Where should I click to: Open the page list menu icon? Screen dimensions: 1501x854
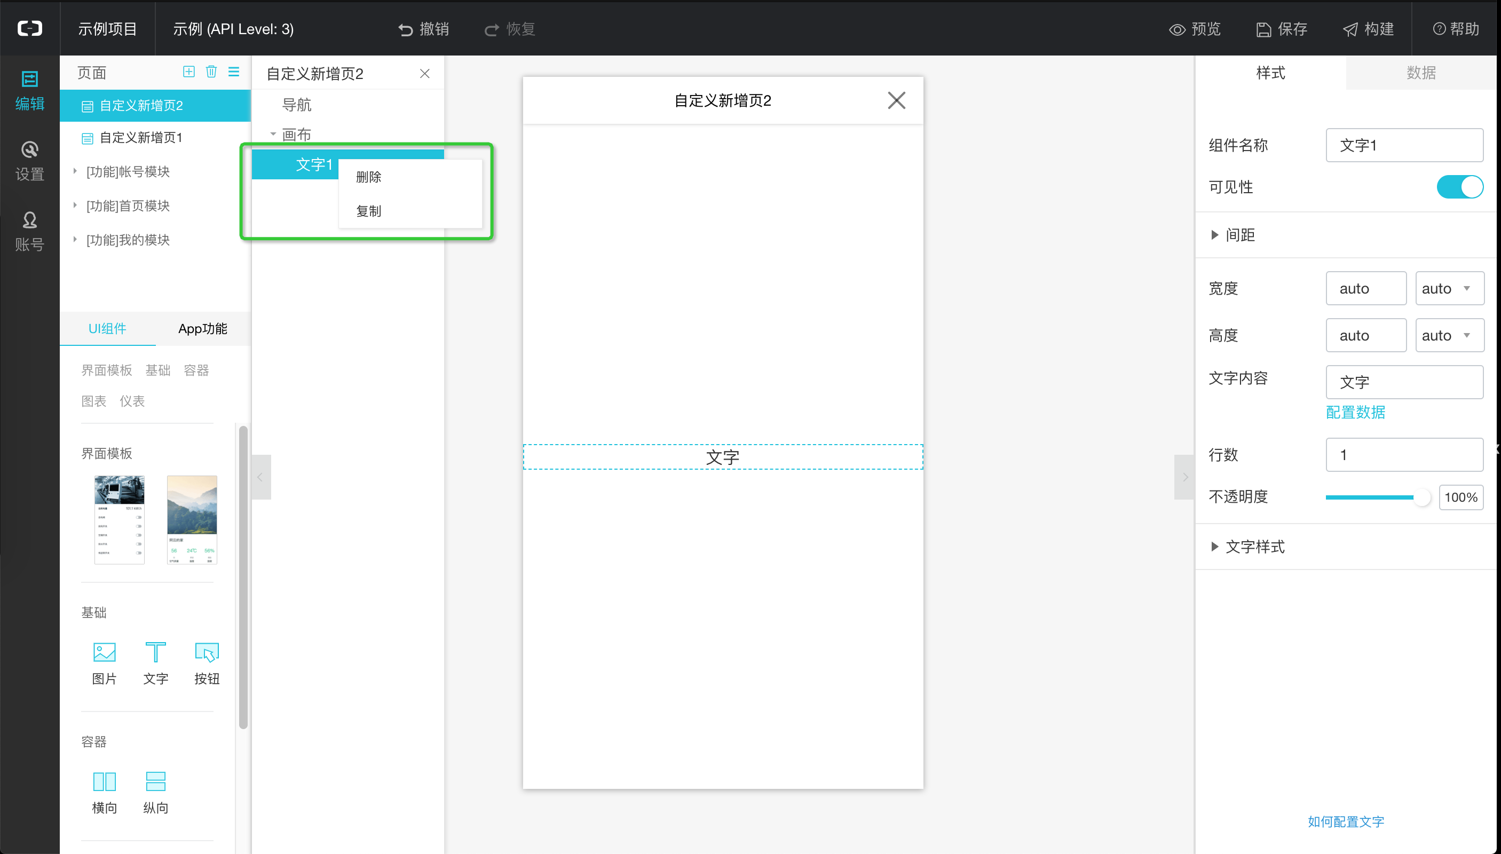point(233,72)
